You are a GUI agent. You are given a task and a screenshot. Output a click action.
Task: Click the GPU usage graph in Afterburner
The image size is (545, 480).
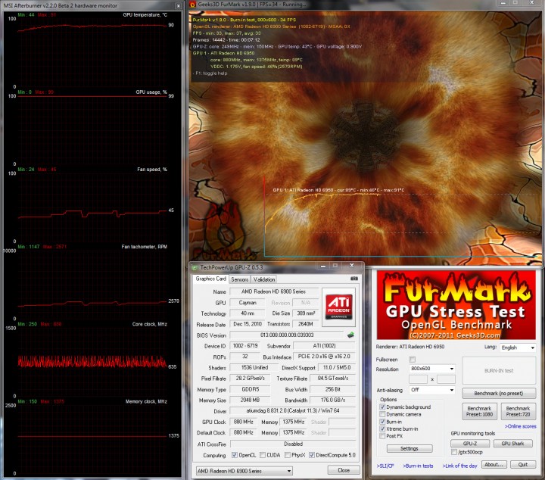pos(92,129)
